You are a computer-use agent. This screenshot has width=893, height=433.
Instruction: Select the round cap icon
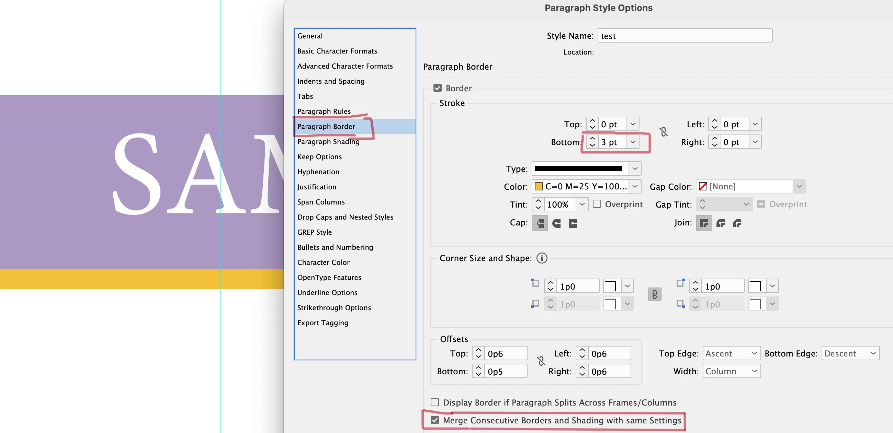[556, 223]
